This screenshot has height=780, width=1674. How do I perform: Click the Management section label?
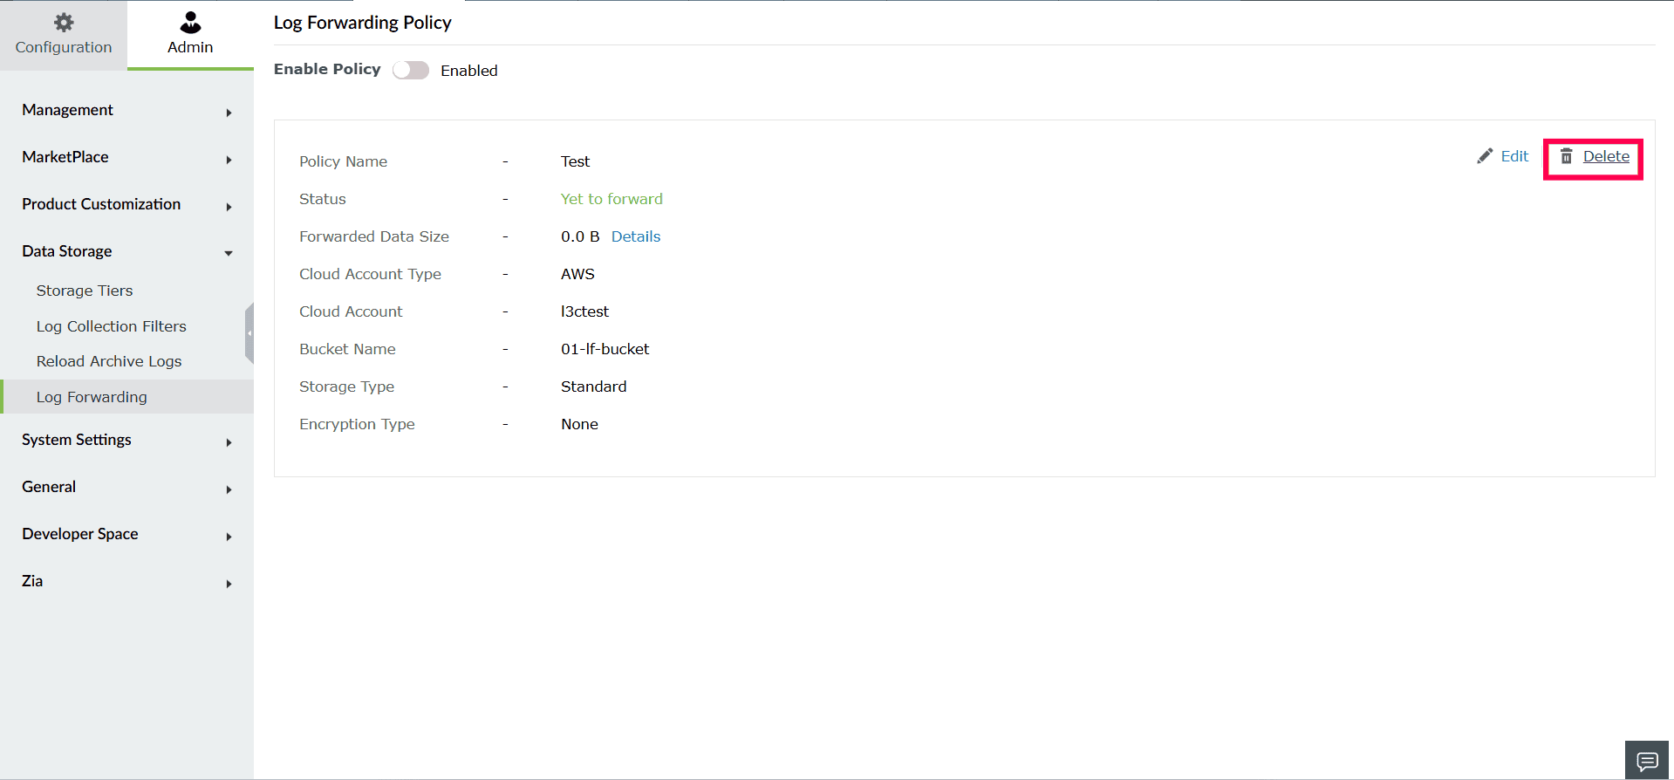click(68, 110)
